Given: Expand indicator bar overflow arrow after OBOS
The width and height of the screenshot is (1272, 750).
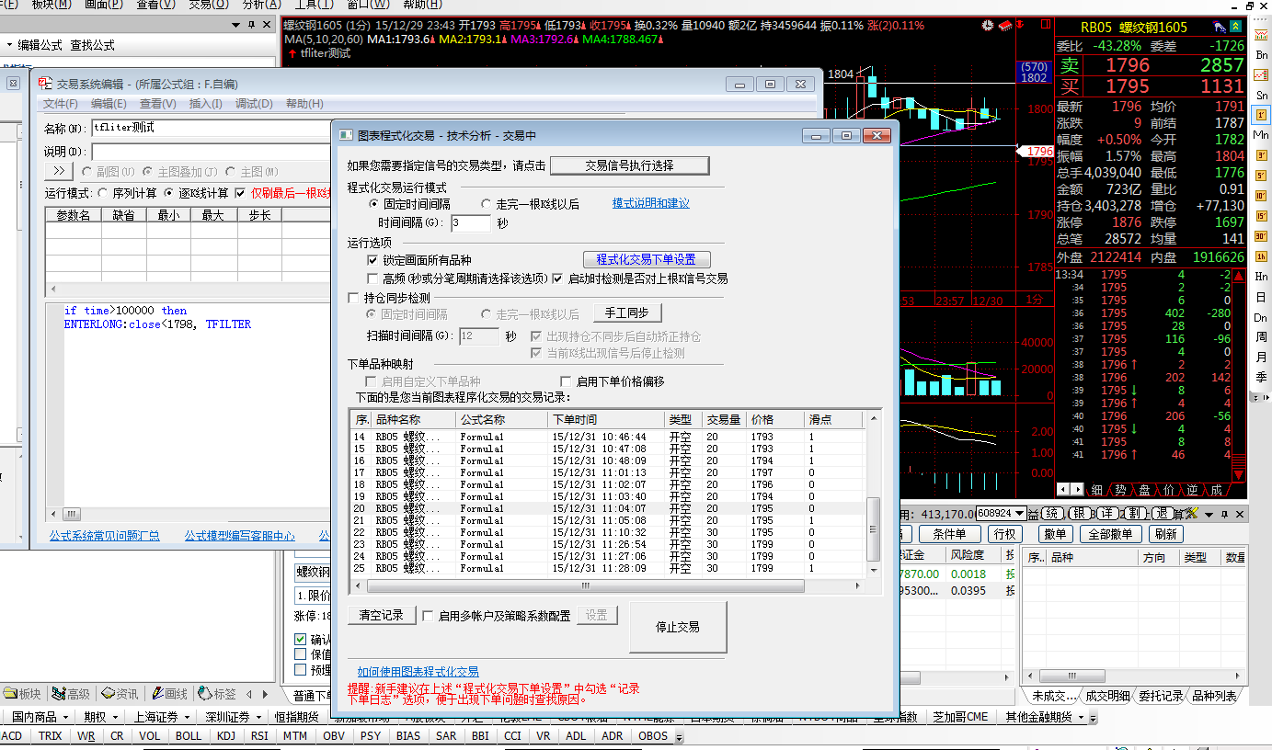Looking at the screenshot, I should (679, 737).
